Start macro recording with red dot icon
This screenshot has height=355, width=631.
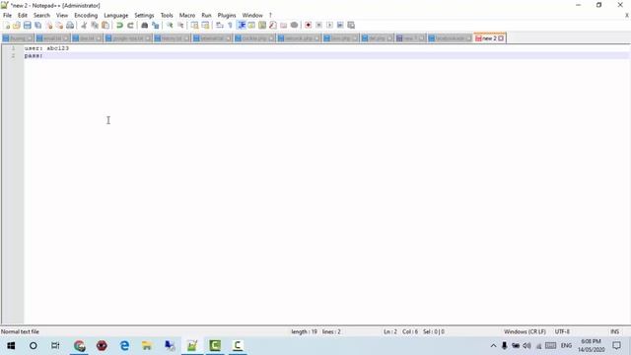tap(309, 26)
